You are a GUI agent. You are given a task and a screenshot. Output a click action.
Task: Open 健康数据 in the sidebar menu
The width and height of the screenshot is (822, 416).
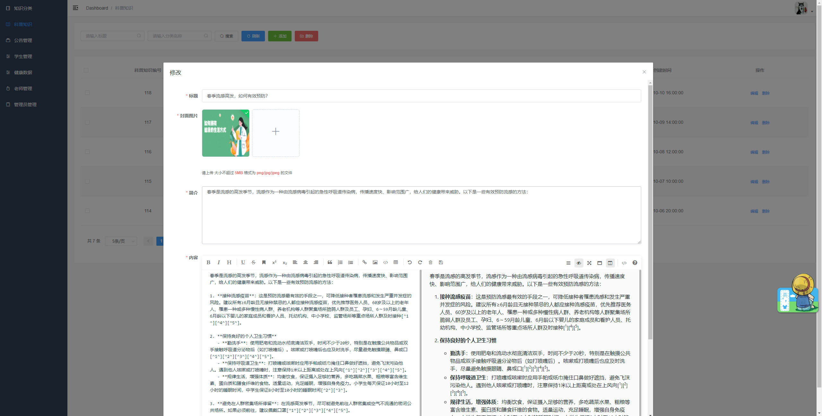[34, 72]
